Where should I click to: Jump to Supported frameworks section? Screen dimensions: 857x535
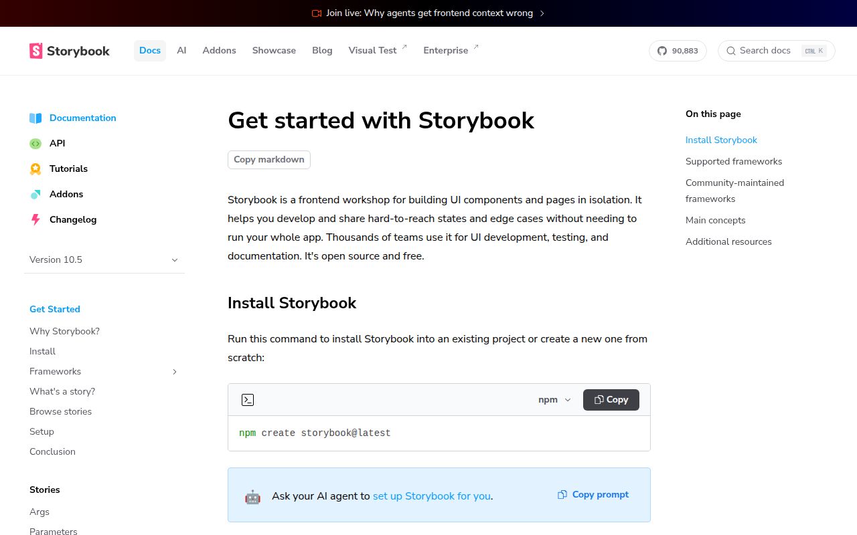point(734,162)
